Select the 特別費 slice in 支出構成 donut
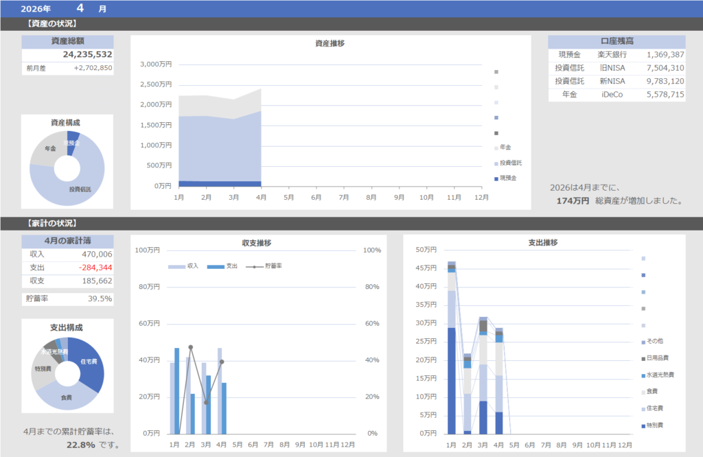 coord(43,370)
